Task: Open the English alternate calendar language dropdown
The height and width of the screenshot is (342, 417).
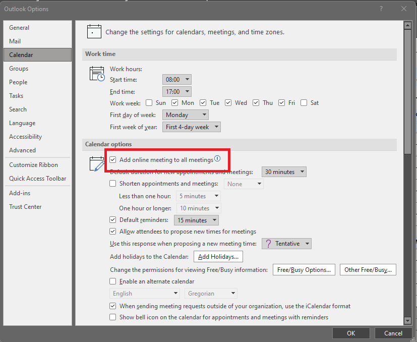Action: (145, 293)
